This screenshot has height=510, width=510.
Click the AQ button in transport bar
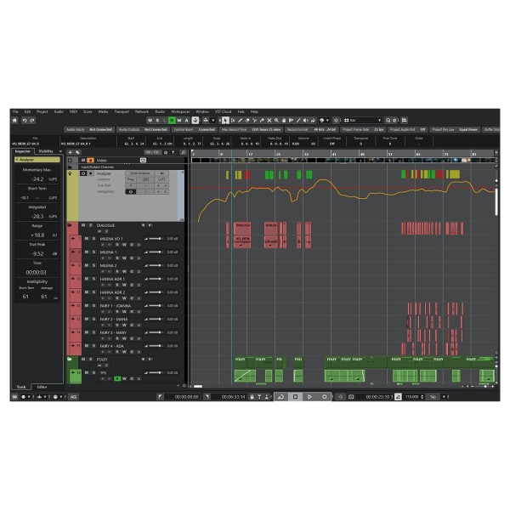tap(73, 397)
